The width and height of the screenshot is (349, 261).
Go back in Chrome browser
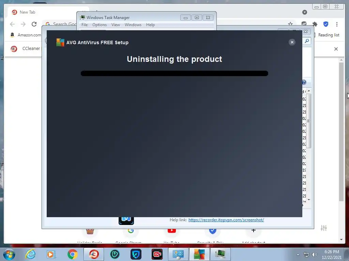tap(12, 24)
